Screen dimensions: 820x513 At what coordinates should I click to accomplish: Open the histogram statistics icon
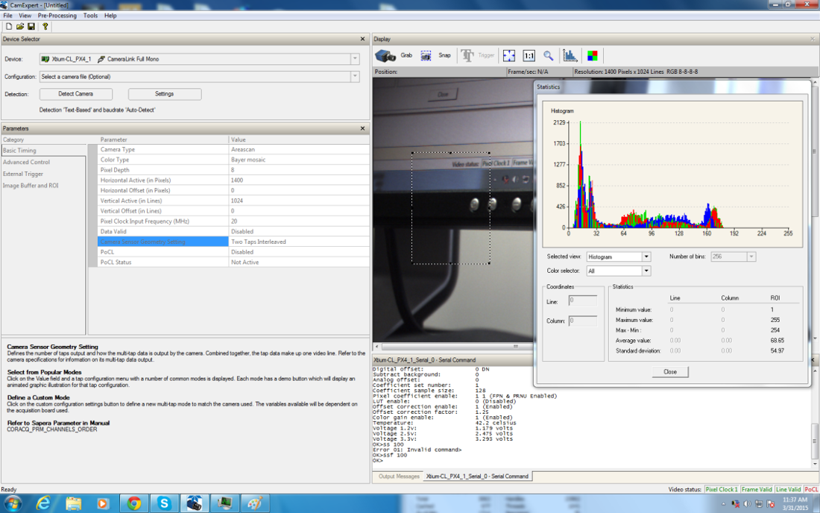click(570, 55)
